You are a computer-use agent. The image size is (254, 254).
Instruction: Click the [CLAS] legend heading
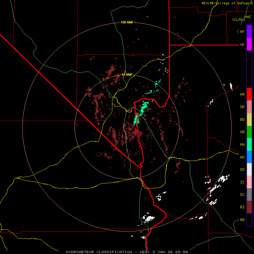(x=238, y=19)
